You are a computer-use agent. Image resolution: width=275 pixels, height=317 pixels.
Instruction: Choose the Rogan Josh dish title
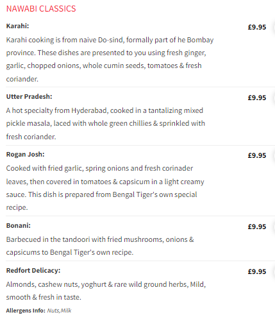pyautogui.click(x=25, y=155)
